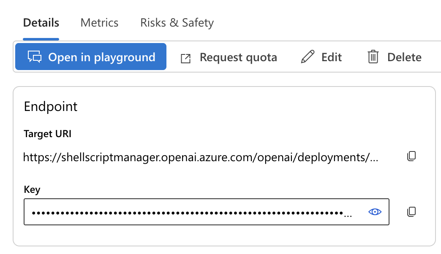The width and height of the screenshot is (441, 254).
Task: Copy the Target URI using its copy icon
Action: click(x=411, y=156)
